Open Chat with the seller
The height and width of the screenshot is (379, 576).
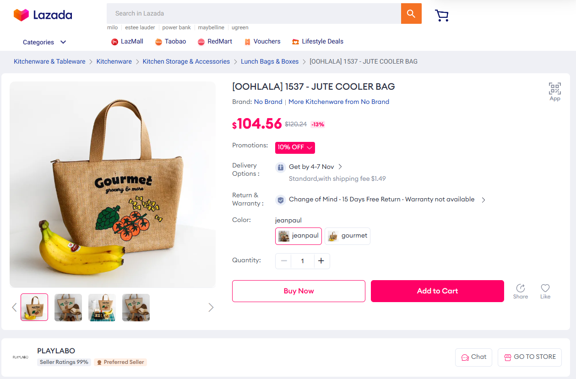pos(473,357)
